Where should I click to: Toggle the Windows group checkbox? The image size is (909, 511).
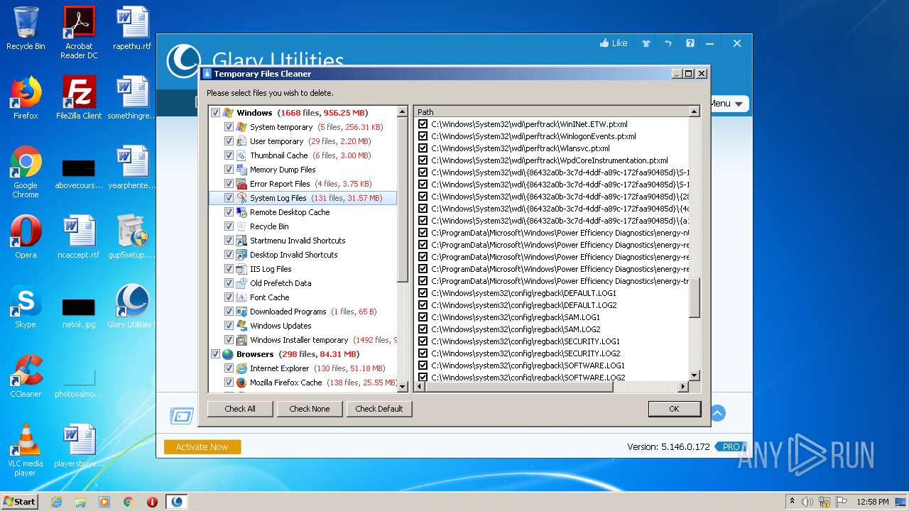coord(215,113)
